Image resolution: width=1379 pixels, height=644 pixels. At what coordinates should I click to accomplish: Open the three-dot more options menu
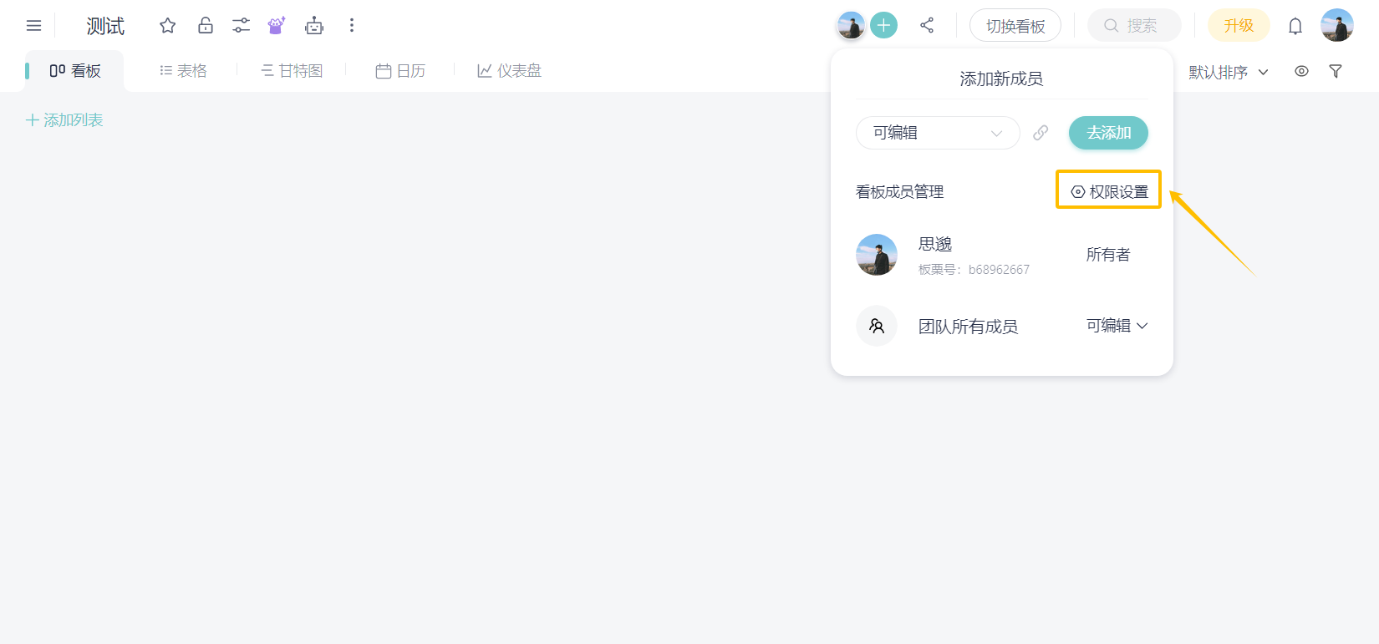click(352, 26)
